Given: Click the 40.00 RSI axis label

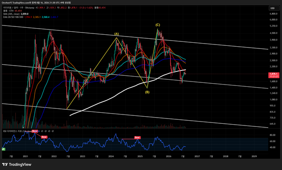Looking at the screenshot, I should [x=273, y=147].
